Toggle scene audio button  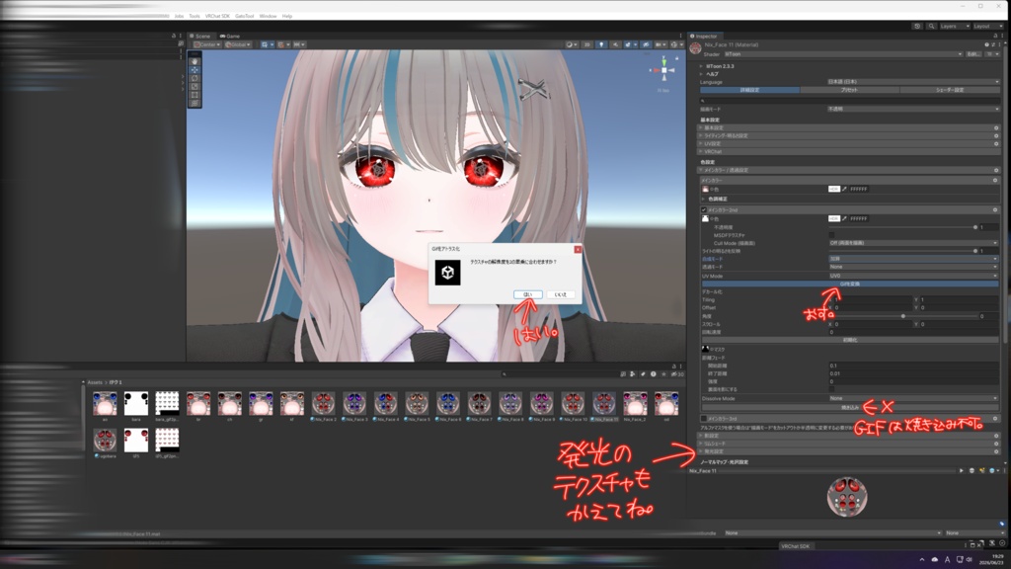tap(615, 44)
